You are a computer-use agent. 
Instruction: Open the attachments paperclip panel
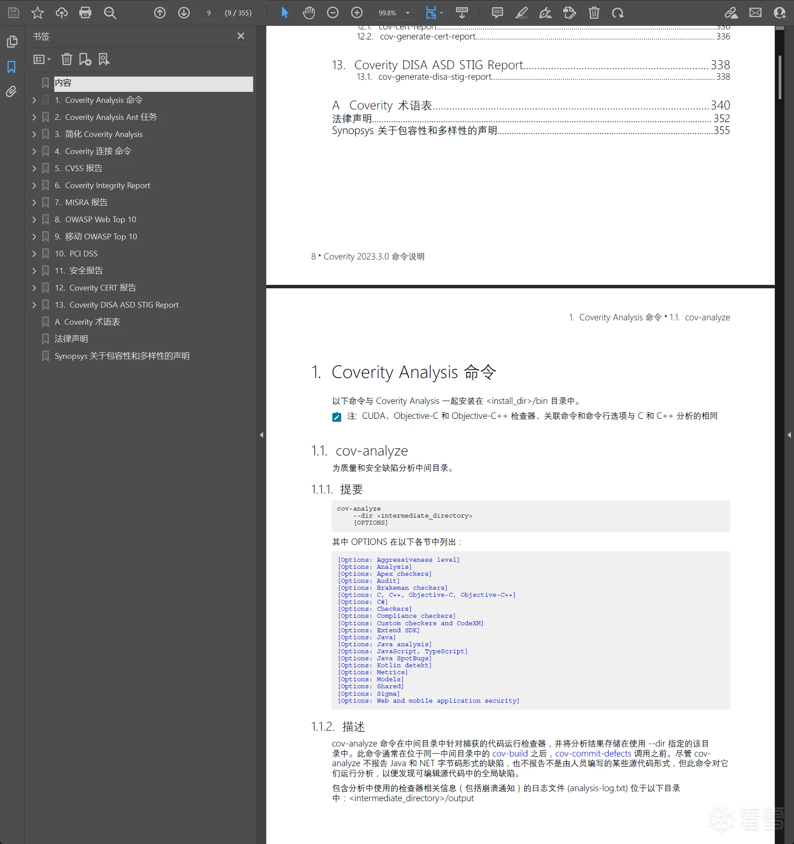pyautogui.click(x=11, y=91)
